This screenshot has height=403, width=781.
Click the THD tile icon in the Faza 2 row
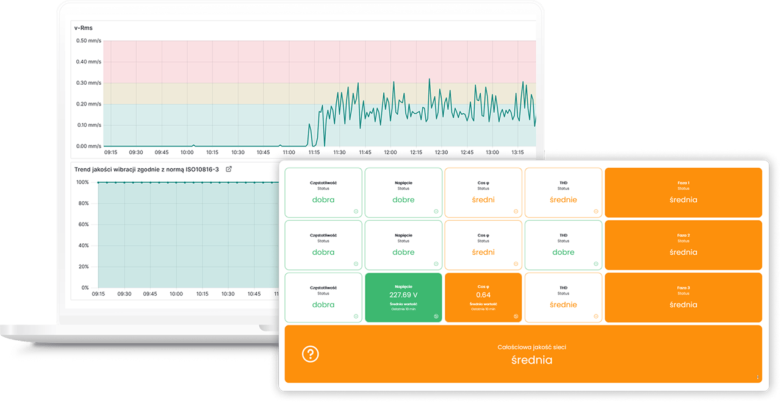[x=596, y=264]
